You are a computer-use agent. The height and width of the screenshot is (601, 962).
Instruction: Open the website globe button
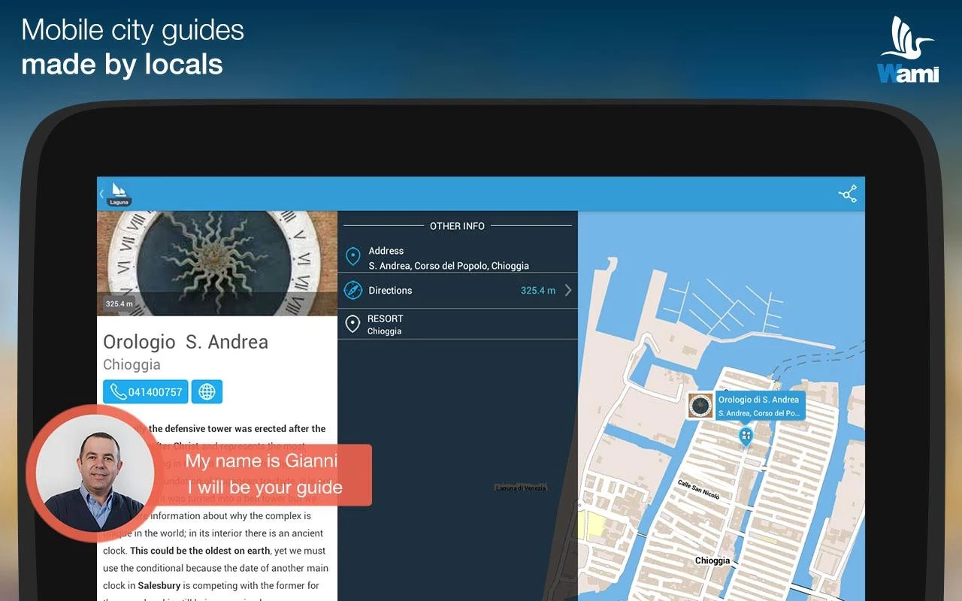point(207,391)
